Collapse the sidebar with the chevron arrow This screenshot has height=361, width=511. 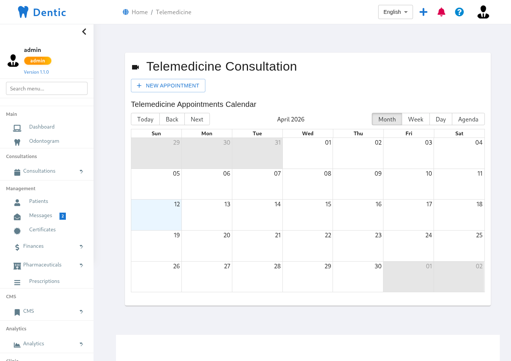pos(84,32)
